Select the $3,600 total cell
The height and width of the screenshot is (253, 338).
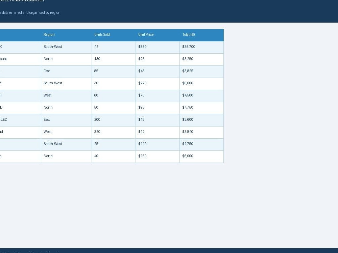[x=202, y=120]
